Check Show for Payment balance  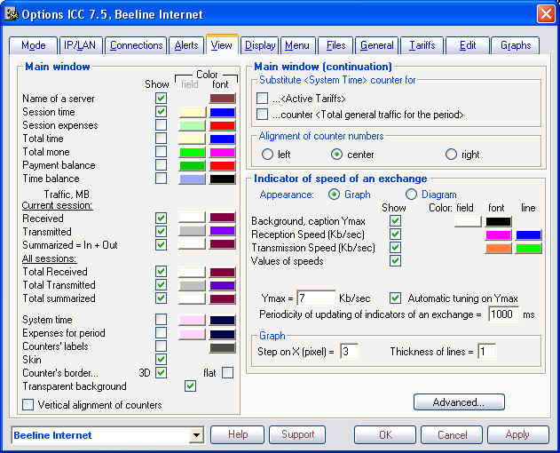click(161, 165)
